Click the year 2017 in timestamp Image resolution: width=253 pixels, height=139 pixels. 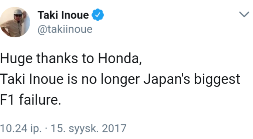click(x=114, y=129)
